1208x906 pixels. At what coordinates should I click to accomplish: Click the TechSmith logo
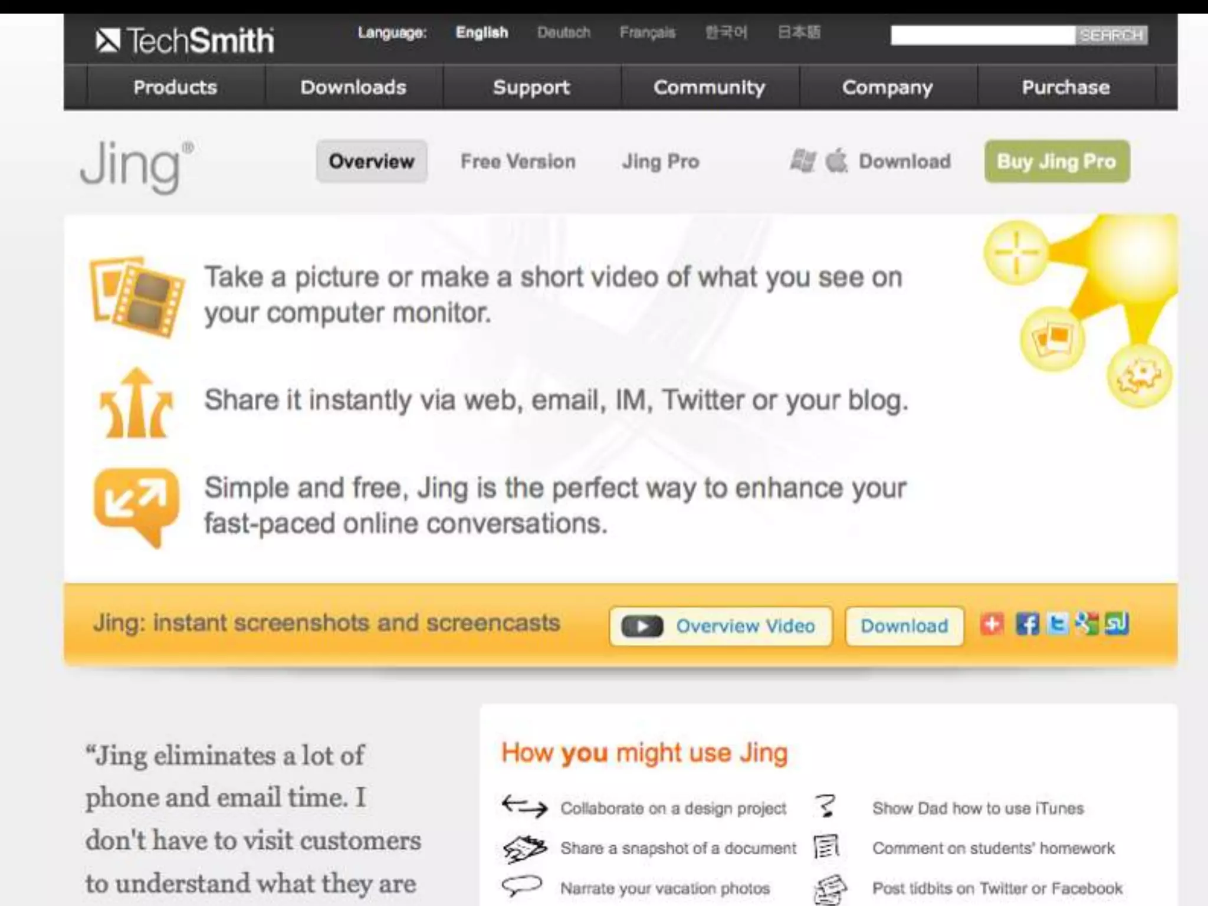[x=185, y=40]
